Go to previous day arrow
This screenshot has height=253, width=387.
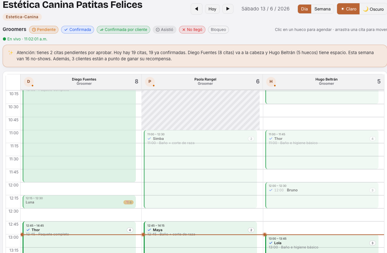(197, 9)
